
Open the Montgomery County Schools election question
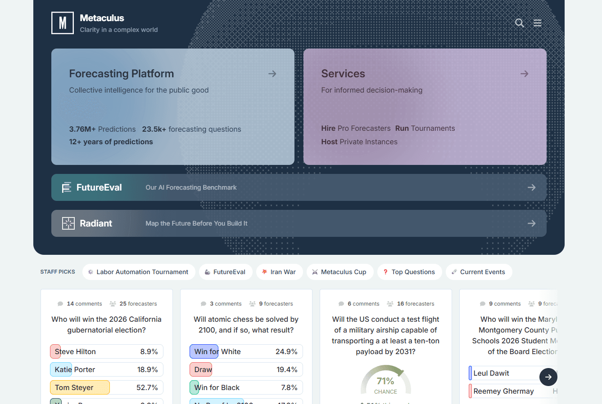pos(515,335)
